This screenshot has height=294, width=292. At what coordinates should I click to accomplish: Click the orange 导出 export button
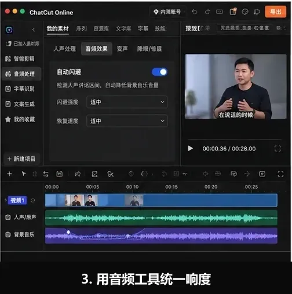275,12
